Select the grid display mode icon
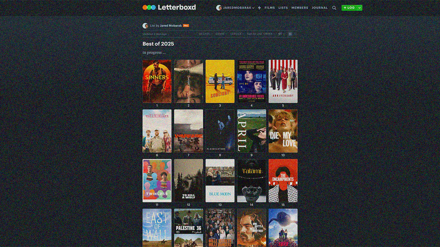Screen dimensions: 440x247 coord(290,34)
